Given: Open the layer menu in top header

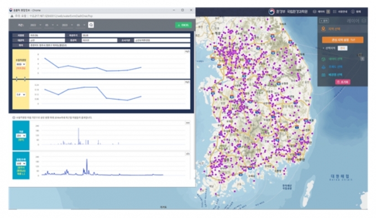Looking at the screenshot, I should tap(321, 12).
